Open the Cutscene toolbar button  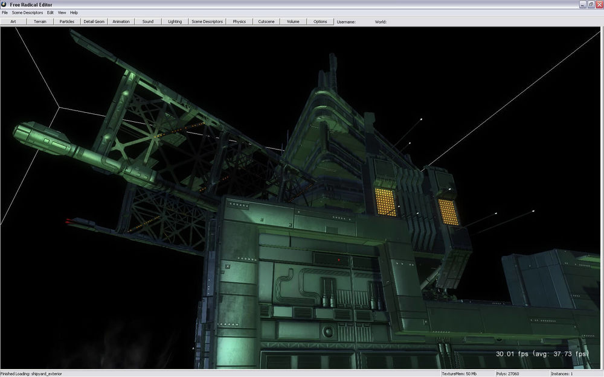point(266,22)
